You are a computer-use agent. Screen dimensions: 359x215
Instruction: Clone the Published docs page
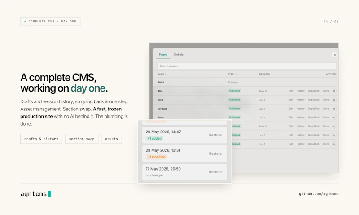[x=326, y=118]
